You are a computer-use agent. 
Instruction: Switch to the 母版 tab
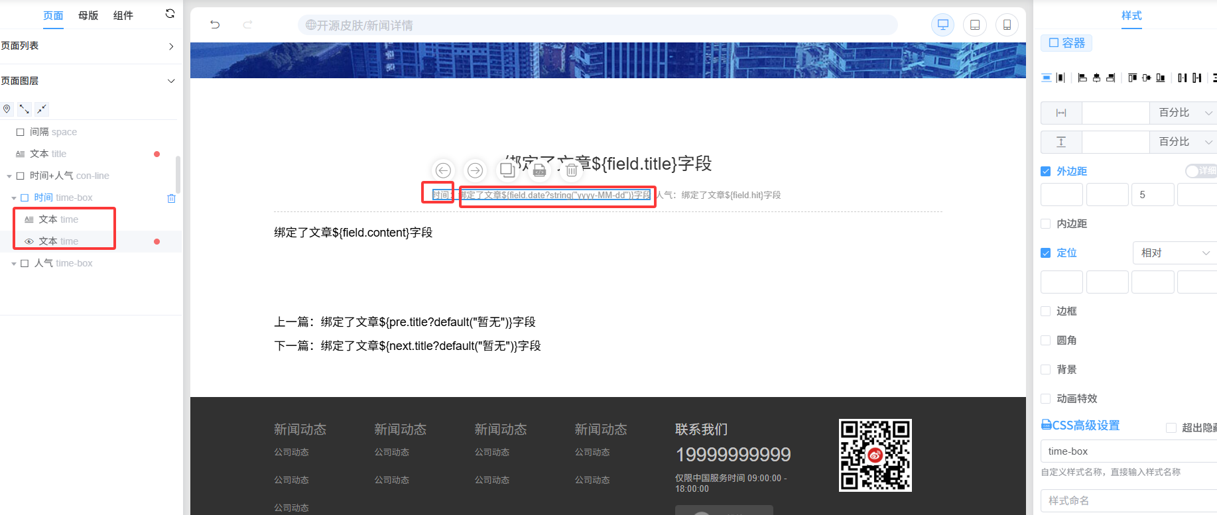pos(88,15)
